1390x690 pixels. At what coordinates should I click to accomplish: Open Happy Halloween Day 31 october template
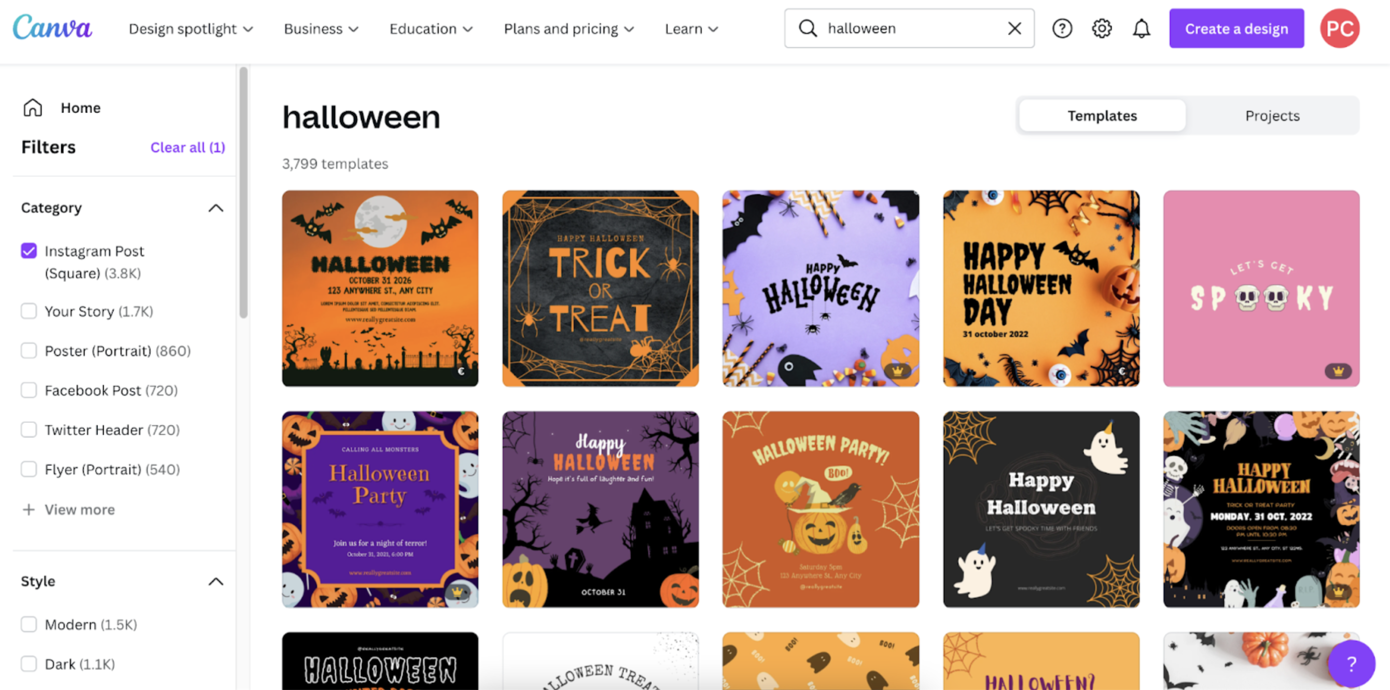(x=1041, y=288)
